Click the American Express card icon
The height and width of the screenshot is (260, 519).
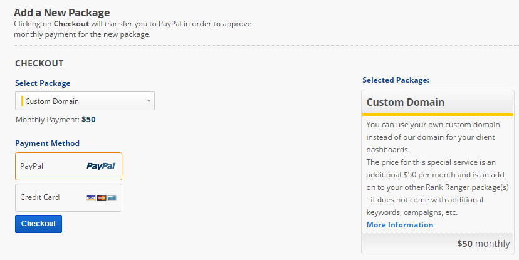(x=112, y=198)
